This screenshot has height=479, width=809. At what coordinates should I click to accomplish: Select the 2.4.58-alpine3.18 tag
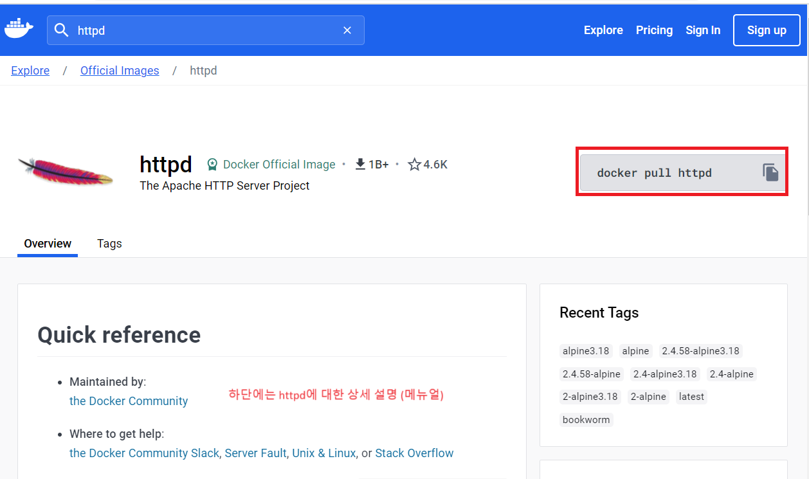(701, 351)
